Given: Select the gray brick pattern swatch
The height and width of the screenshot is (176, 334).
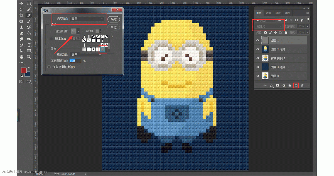Looking at the screenshot, I should pos(103,49).
